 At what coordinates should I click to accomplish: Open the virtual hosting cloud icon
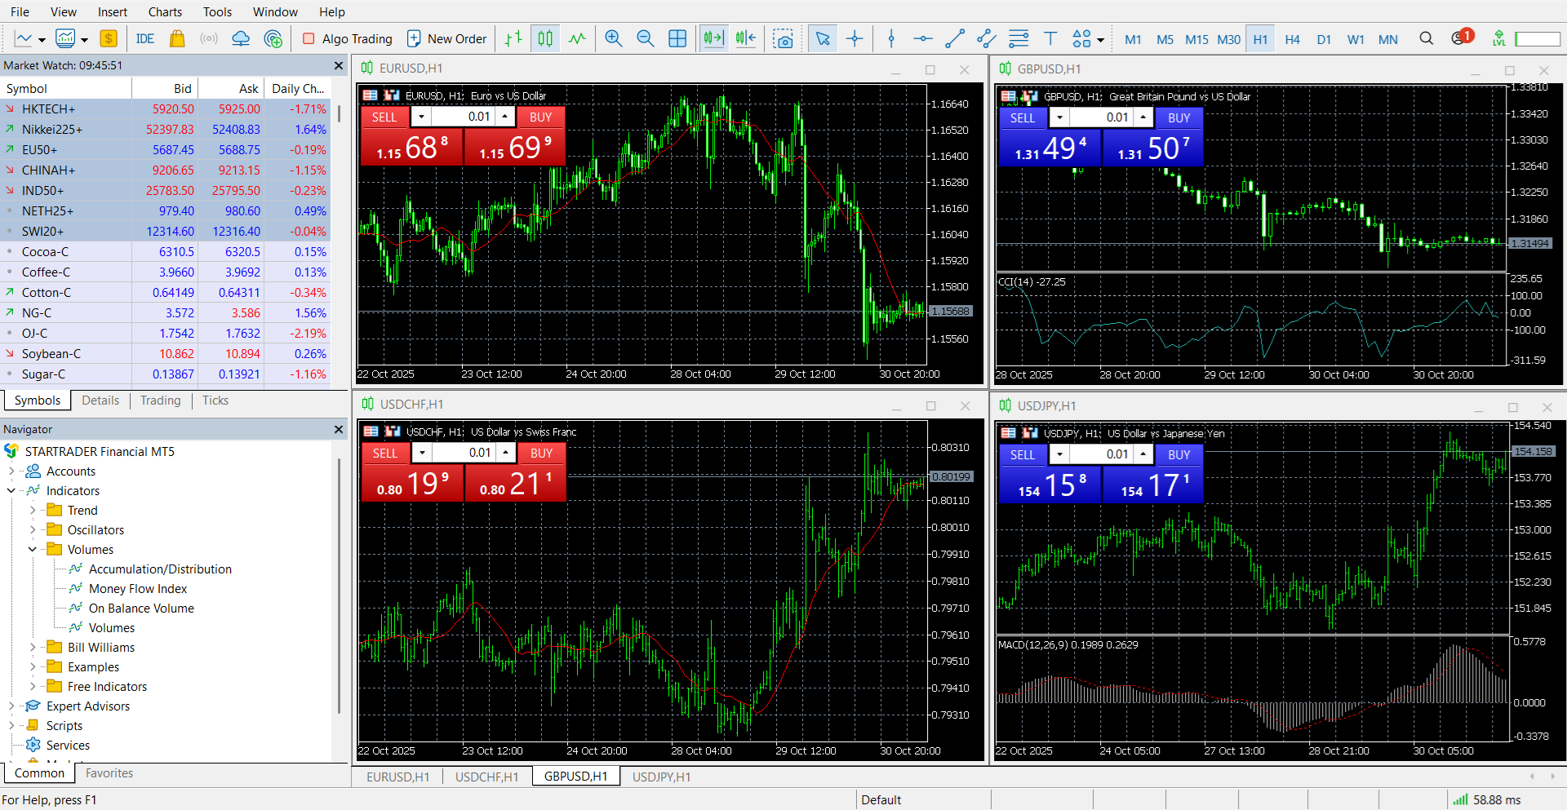pos(241,38)
